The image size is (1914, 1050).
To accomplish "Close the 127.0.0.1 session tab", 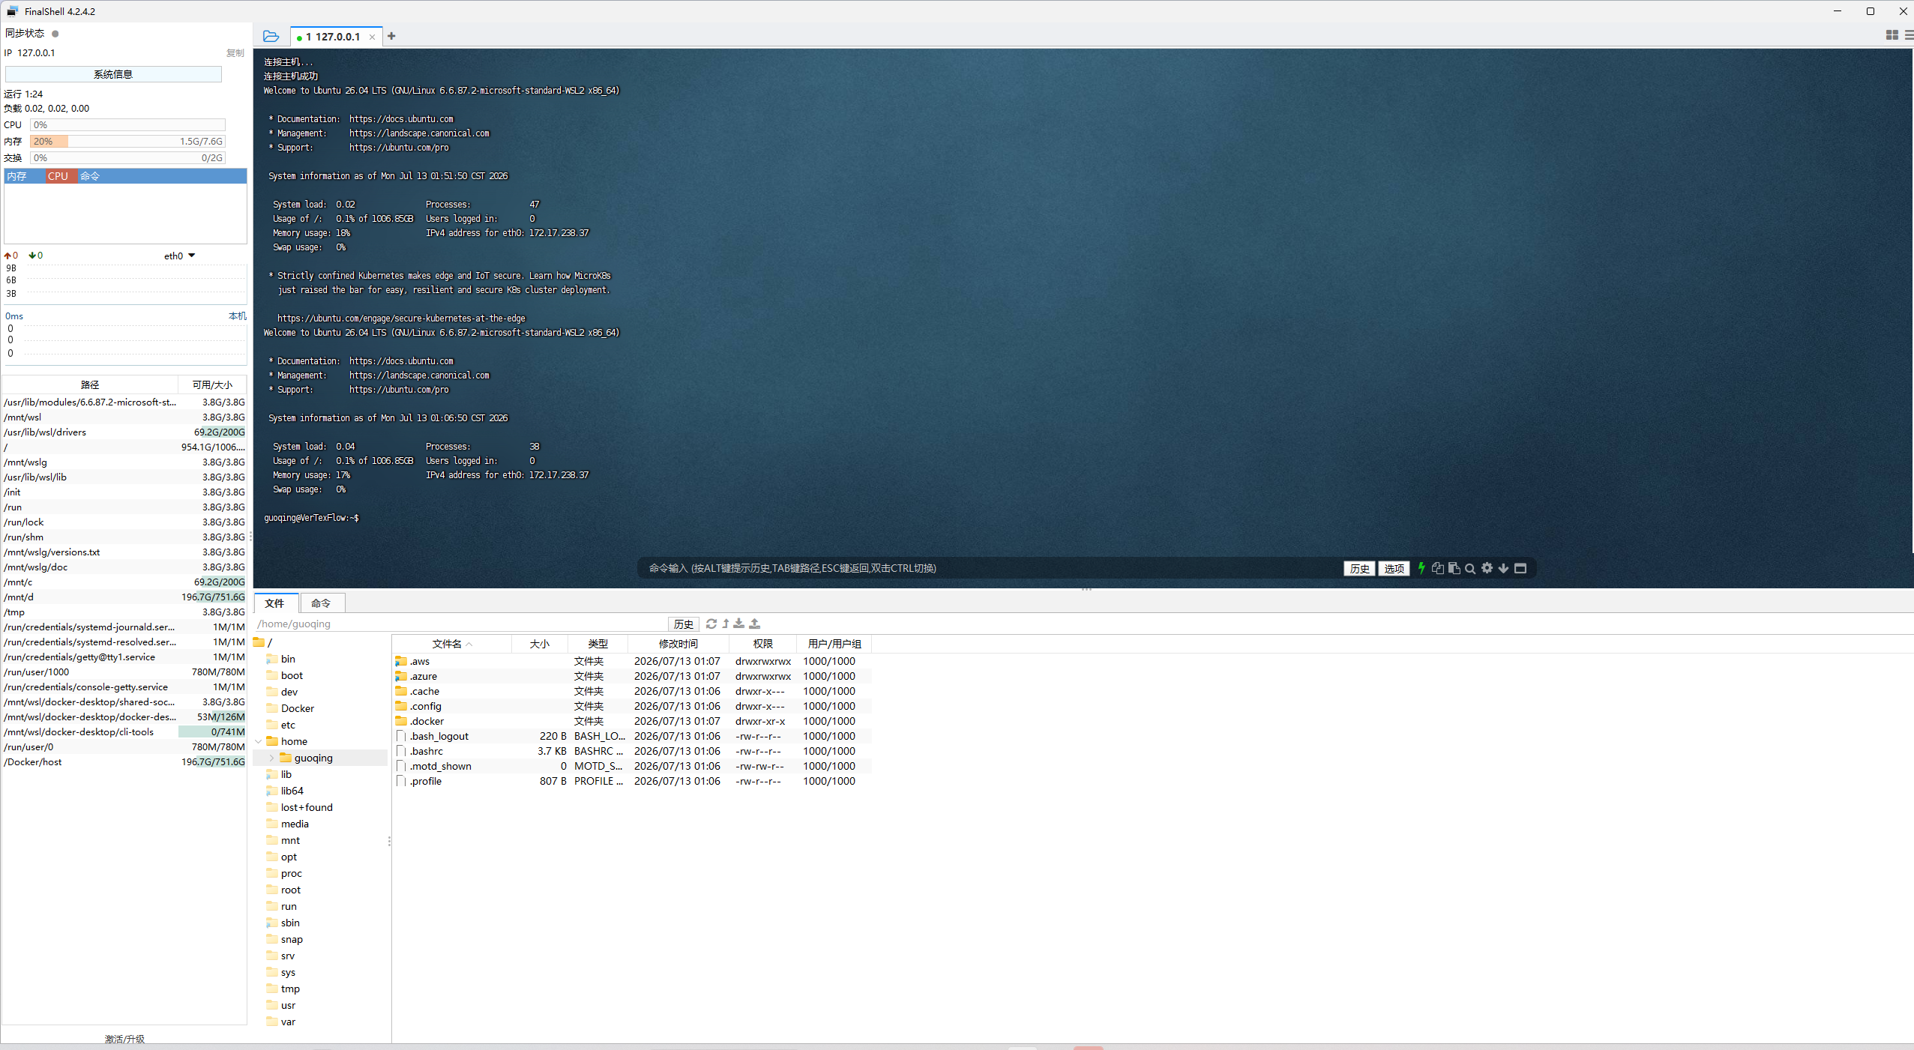I will pos(372,37).
